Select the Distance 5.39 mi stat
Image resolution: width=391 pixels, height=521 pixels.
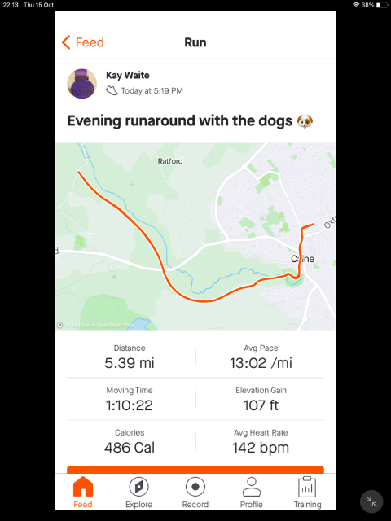pos(130,357)
